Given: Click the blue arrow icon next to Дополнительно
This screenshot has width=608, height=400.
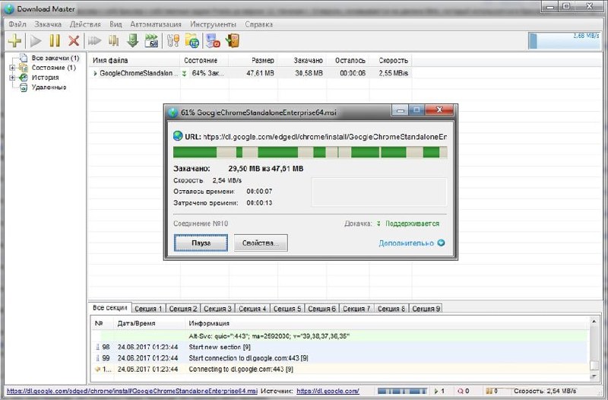Looking at the screenshot, I should (x=441, y=243).
